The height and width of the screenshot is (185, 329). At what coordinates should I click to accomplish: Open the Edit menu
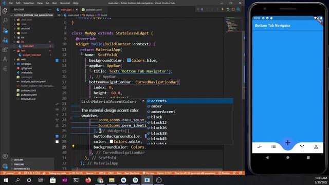coord(18,3)
